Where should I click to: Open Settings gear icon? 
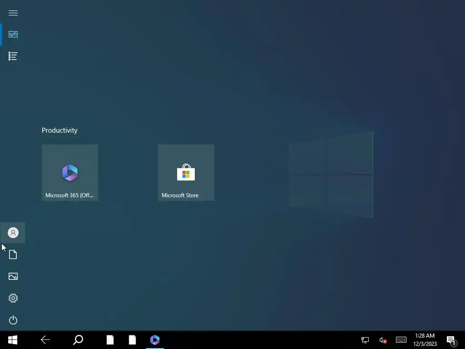point(13,298)
